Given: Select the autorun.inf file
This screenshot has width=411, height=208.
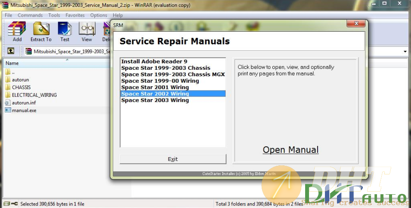Looking at the screenshot, I should [21, 102].
